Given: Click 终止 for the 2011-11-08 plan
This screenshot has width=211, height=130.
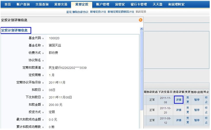Looking at the screenshot, I should (x=206, y=100).
